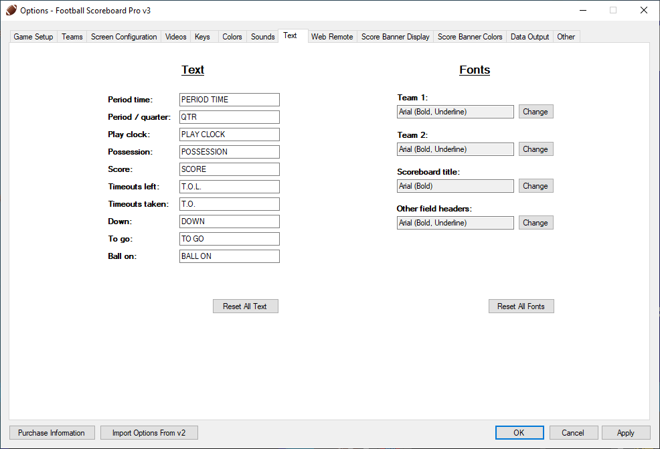Select the Colors tab
Image resolution: width=660 pixels, height=449 pixels.
coord(232,37)
